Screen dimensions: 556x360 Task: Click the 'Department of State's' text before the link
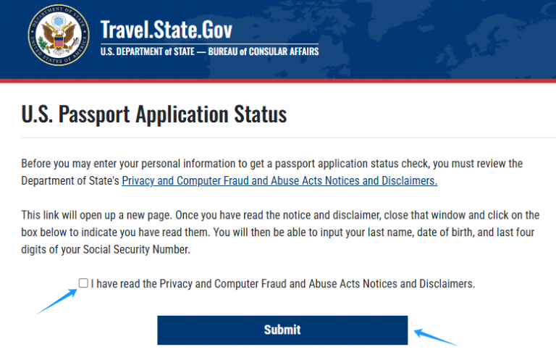pyautogui.click(x=70, y=181)
